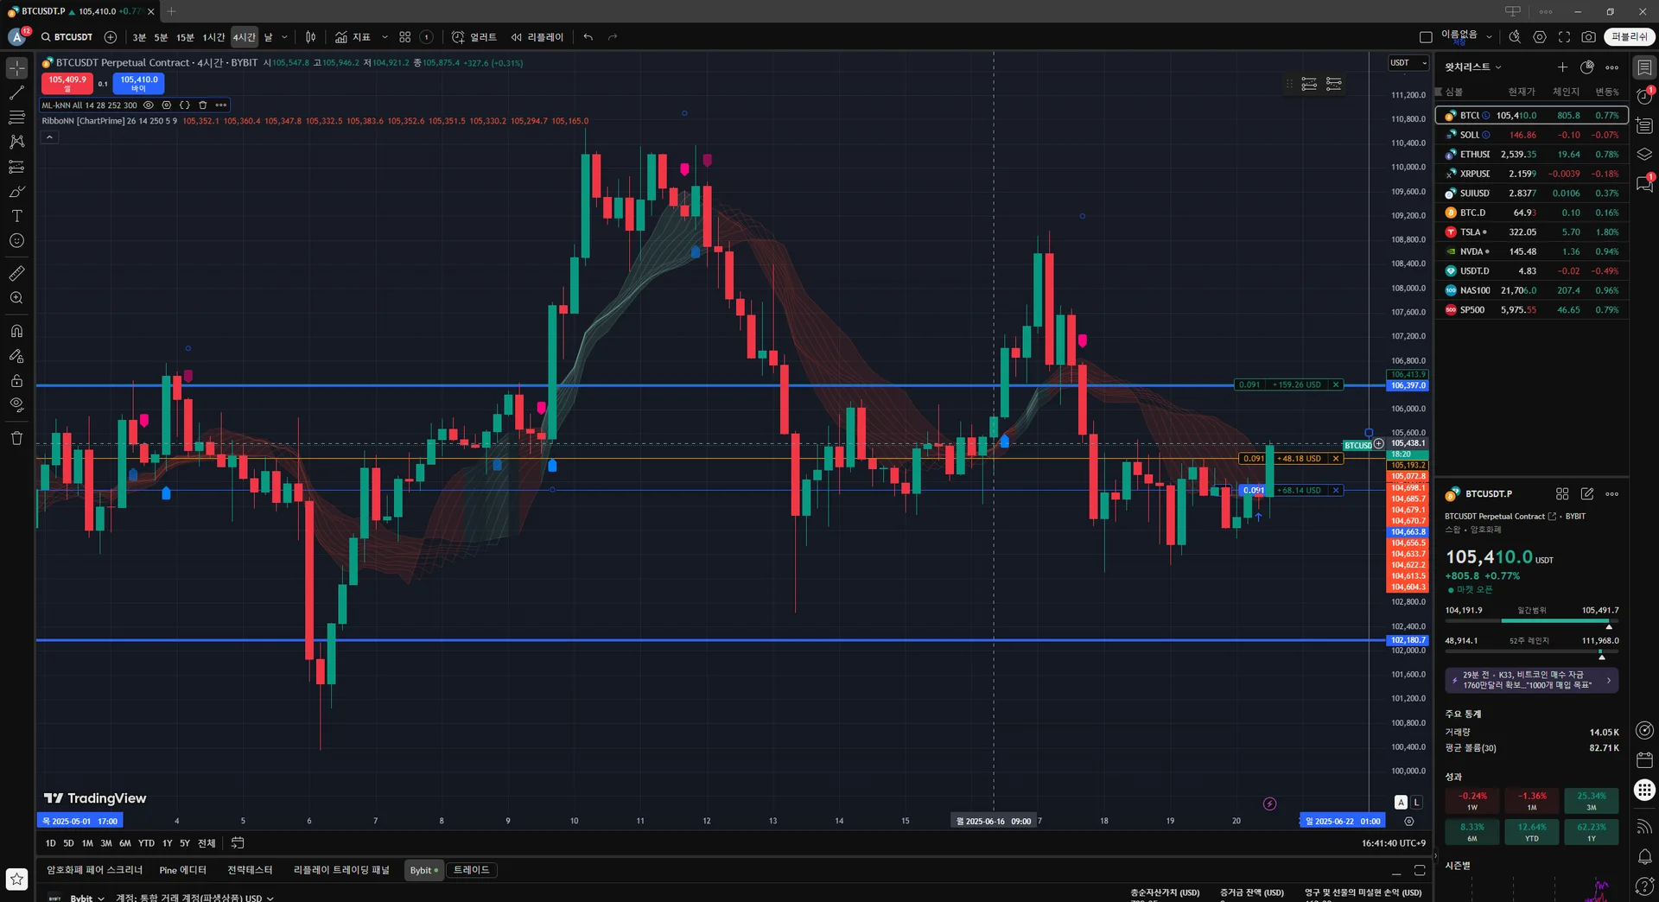
Task: Select the 트레이드 tab
Action: tap(472, 870)
